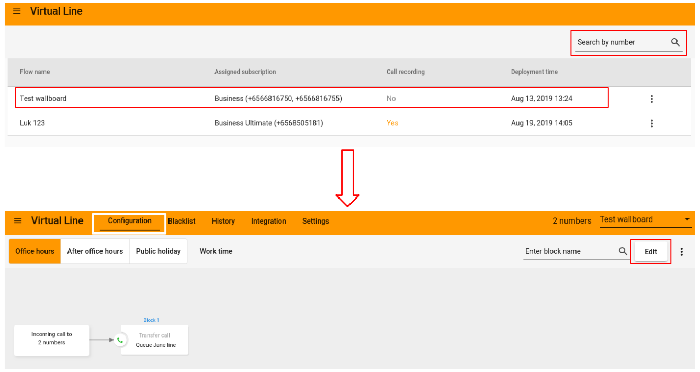Open the three-dot menu for Test wallboard row

point(651,99)
